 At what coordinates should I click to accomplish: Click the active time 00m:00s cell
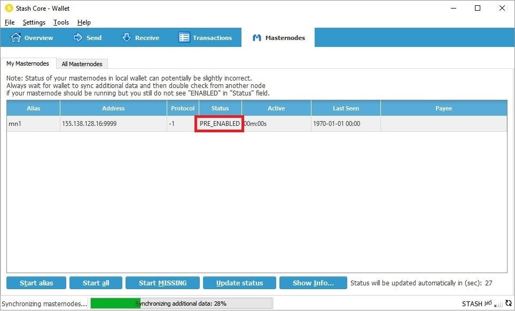coord(276,124)
